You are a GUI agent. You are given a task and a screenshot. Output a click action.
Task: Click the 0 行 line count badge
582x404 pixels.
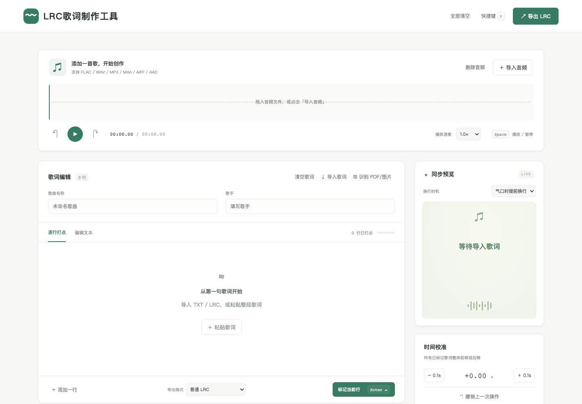[82, 177]
